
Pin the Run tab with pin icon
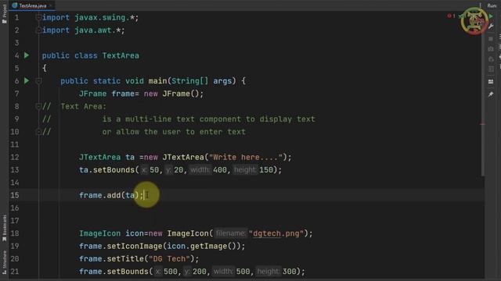coord(491,94)
